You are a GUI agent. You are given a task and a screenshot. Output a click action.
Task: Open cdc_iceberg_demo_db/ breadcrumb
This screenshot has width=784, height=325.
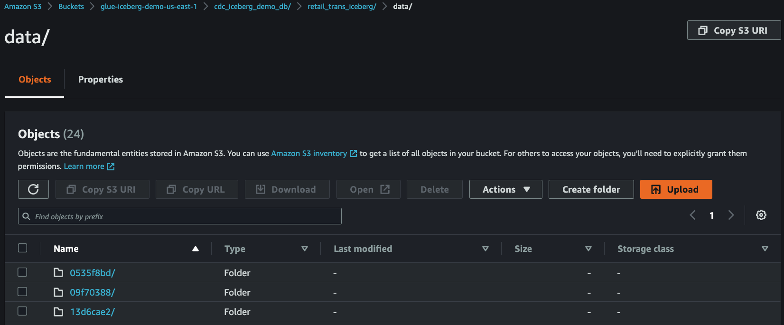click(252, 7)
